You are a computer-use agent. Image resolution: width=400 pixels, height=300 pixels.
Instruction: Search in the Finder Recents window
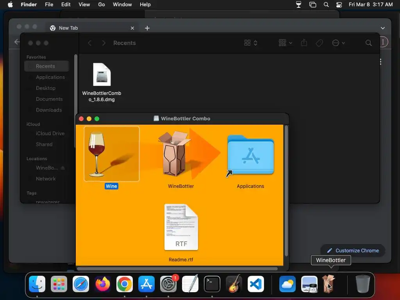[368, 43]
